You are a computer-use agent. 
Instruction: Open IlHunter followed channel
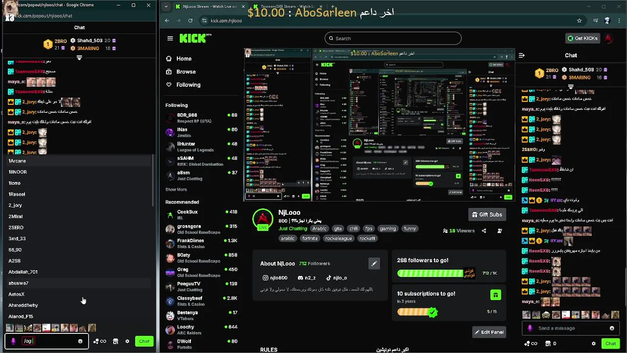pyautogui.click(x=201, y=147)
